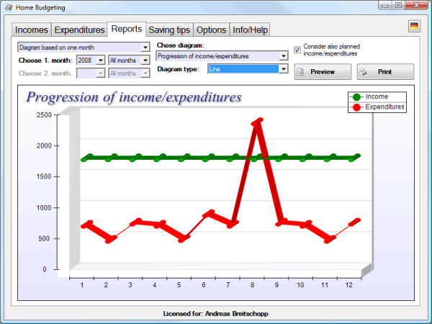Viewport: 432px width, 324px height.
Task: Click the 'Diagram type:' label
Action: pos(178,69)
